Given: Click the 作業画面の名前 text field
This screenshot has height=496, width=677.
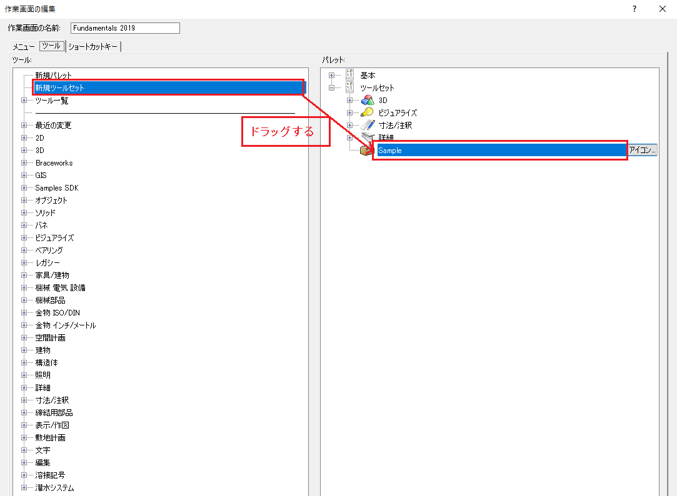Looking at the screenshot, I should [x=125, y=28].
